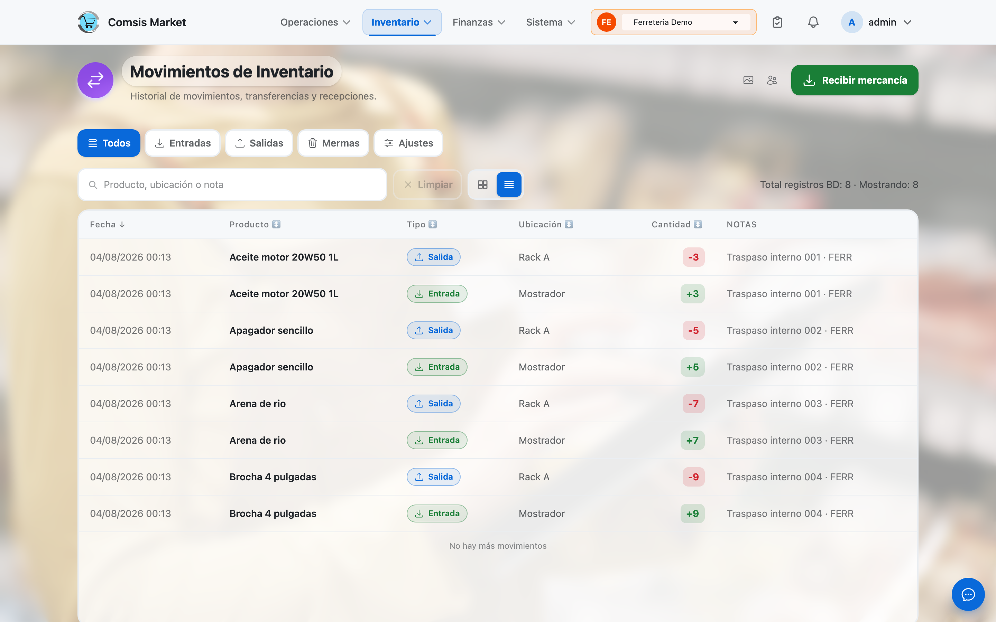Open the notifications bell

coord(813,22)
